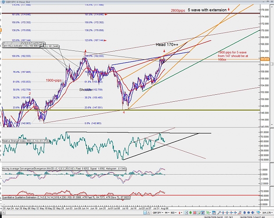This screenshot has width=274, height=218.
Task: Click the chart shift arrow icon
Action: click(x=186, y=213)
